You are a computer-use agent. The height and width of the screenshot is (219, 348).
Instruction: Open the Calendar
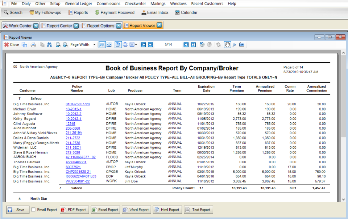click(185, 12)
